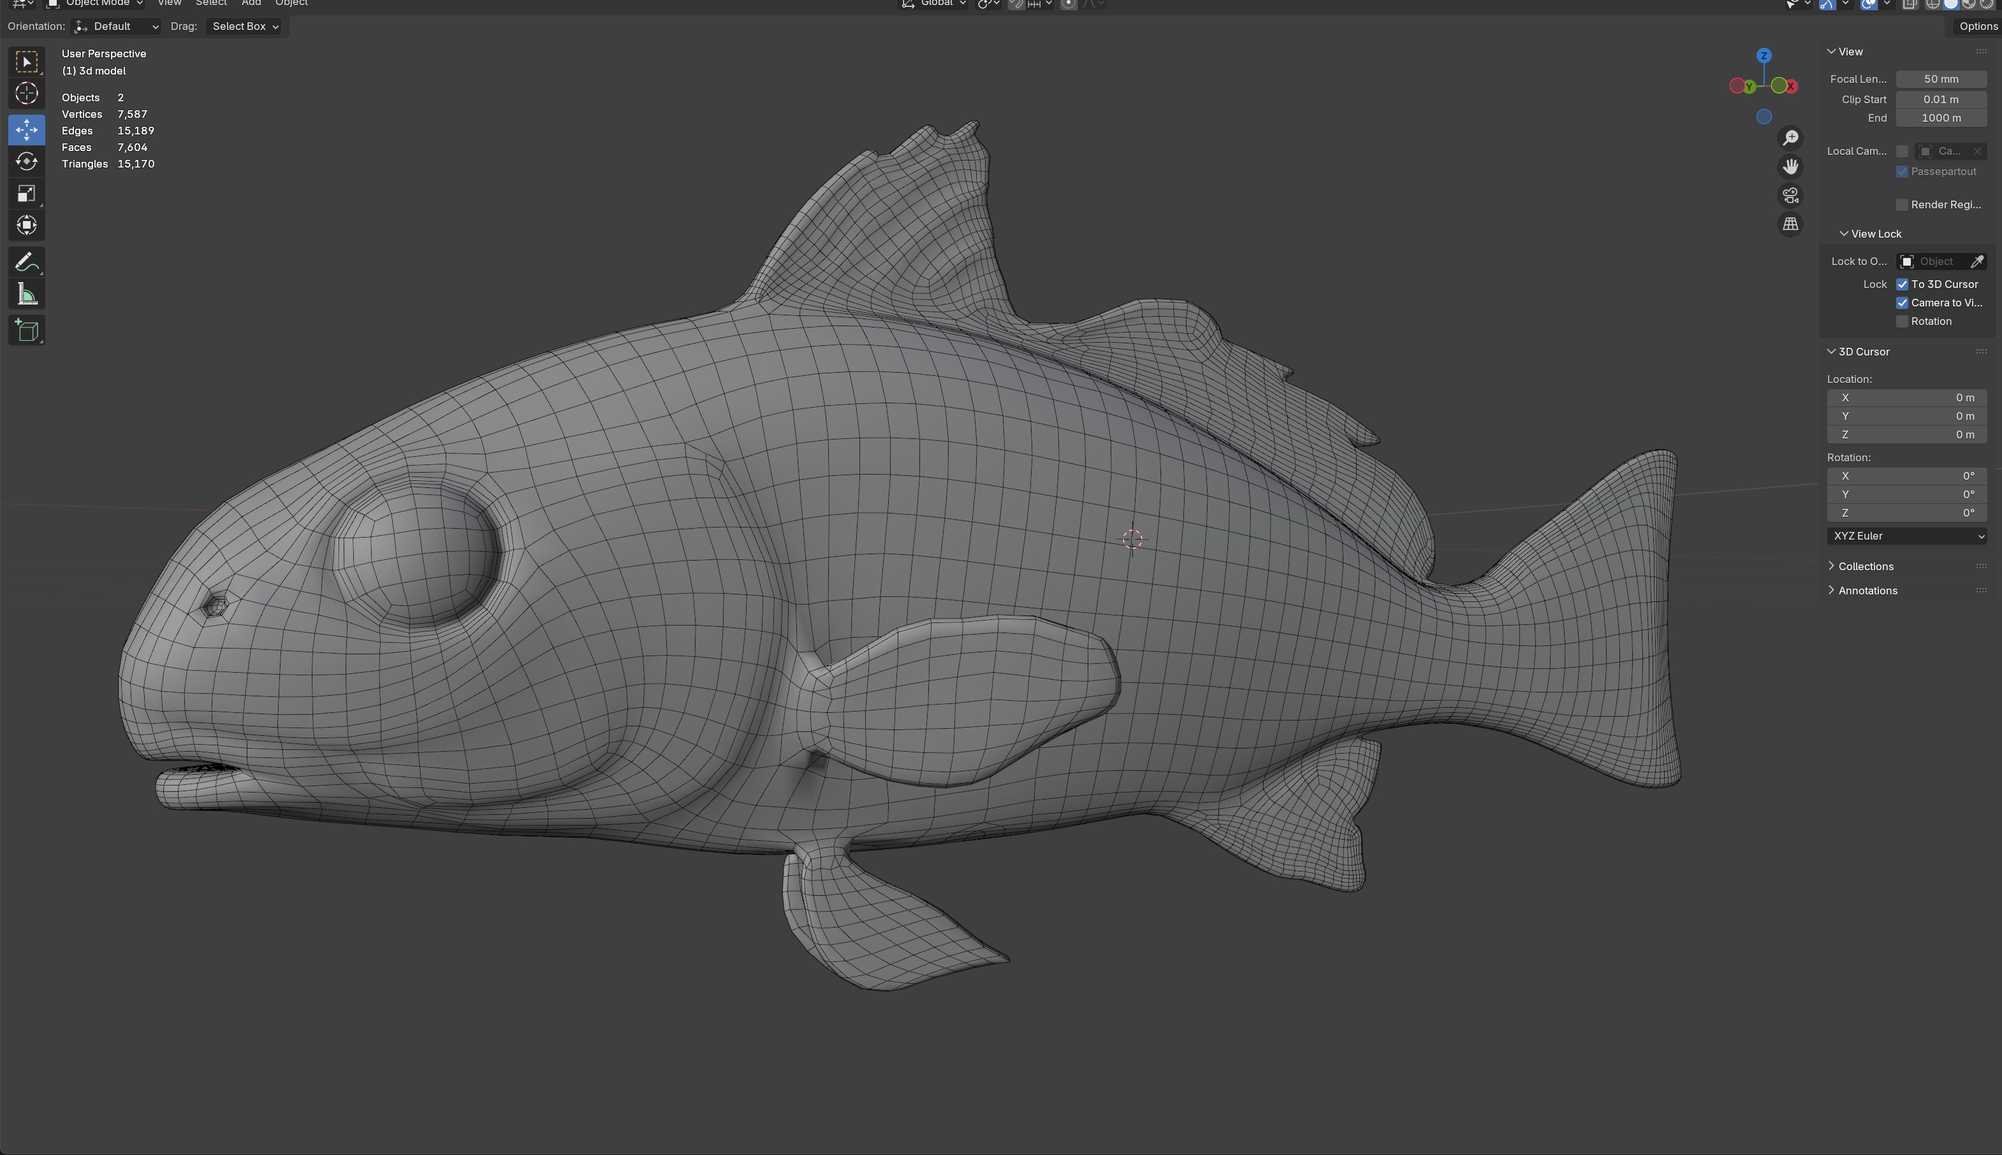Viewport: 2002px width, 1155px height.
Task: Switch perspective/orthographic with grid icon
Action: [x=1790, y=224]
